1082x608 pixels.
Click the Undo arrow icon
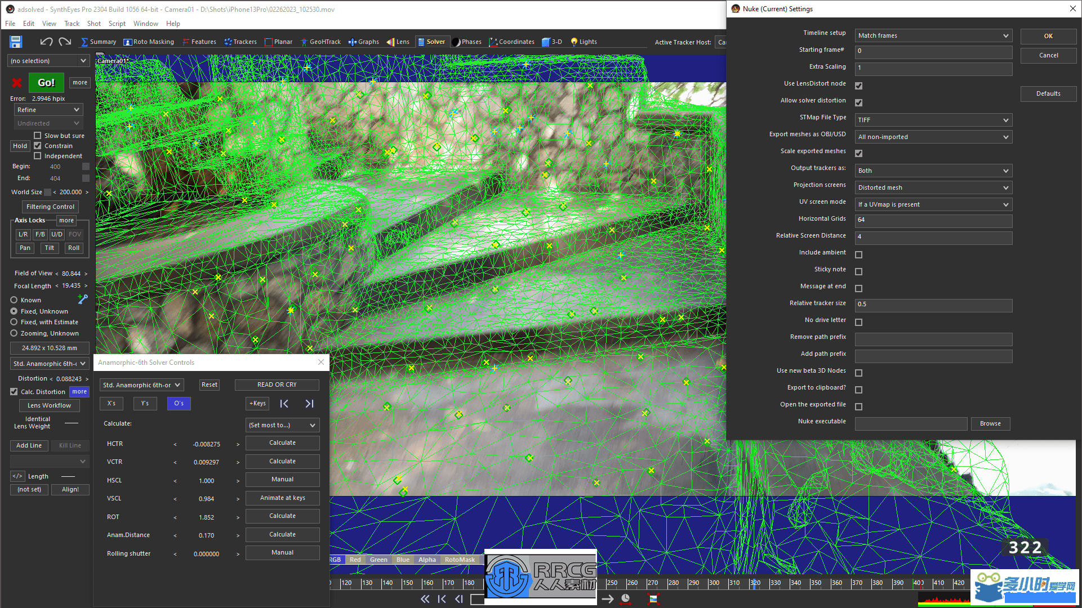[46, 42]
